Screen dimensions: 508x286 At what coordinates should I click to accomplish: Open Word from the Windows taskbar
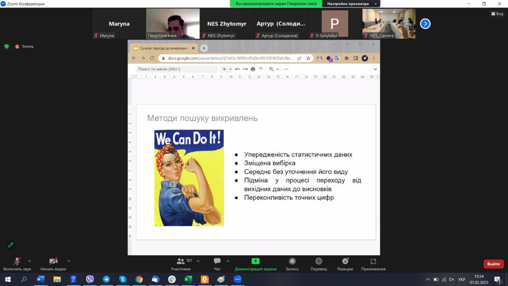point(41,279)
